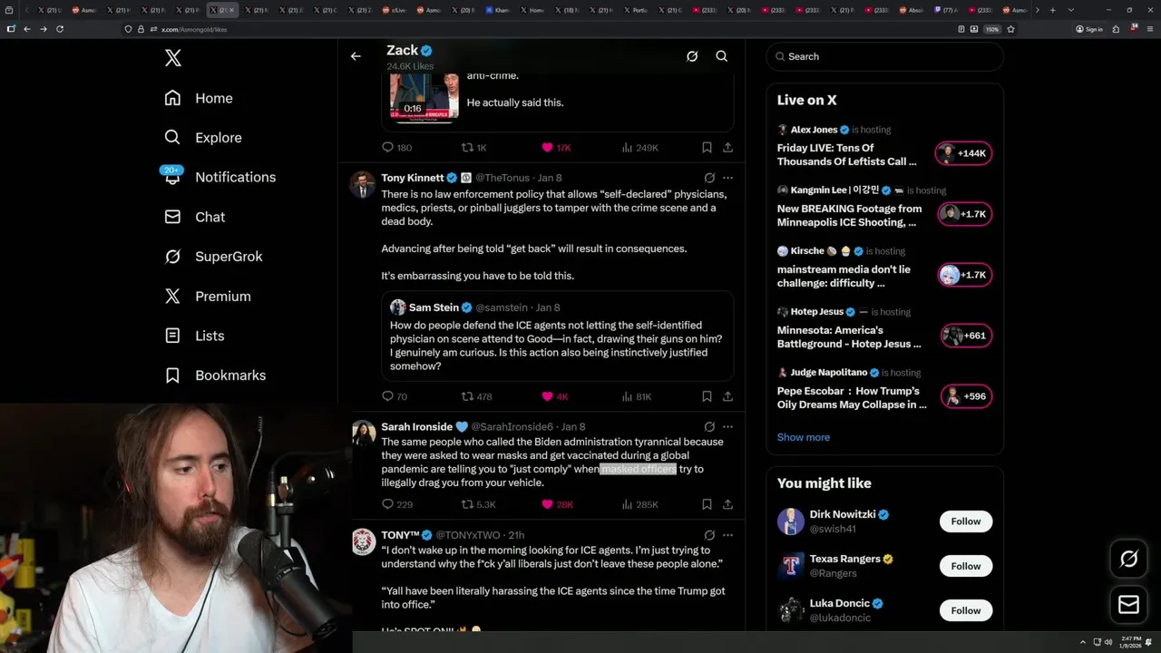
Task: Open more options on Sarah Ironside post
Action: tap(727, 426)
